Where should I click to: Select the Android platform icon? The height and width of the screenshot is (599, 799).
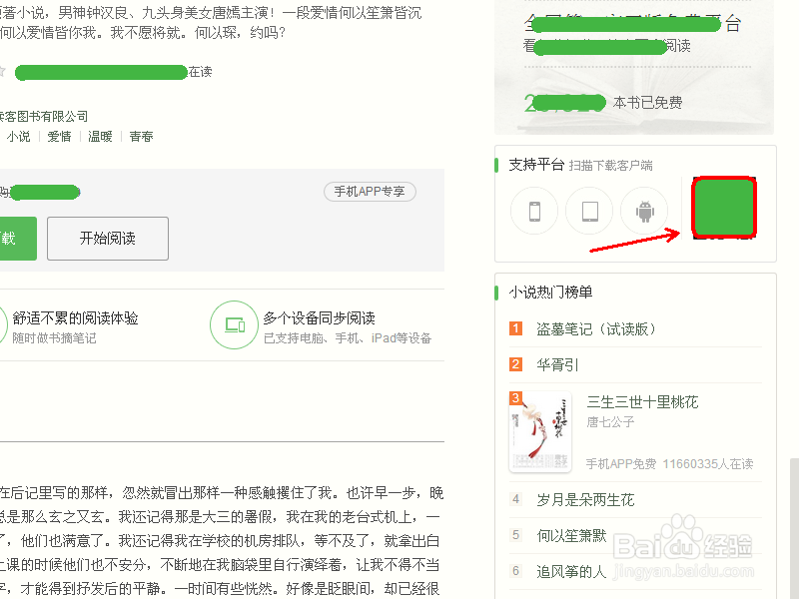pos(644,211)
